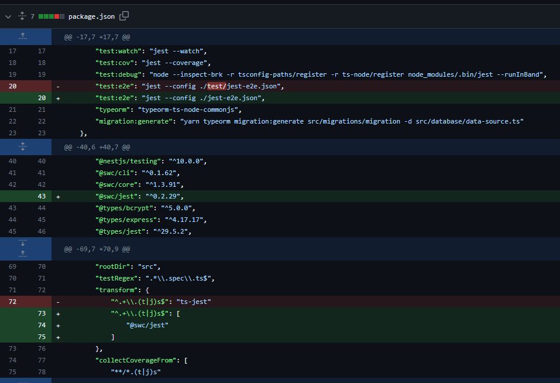Image resolution: width=560 pixels, height=383 pixels.
Task: Copy the package.json file path
Action: click(124, 16)
